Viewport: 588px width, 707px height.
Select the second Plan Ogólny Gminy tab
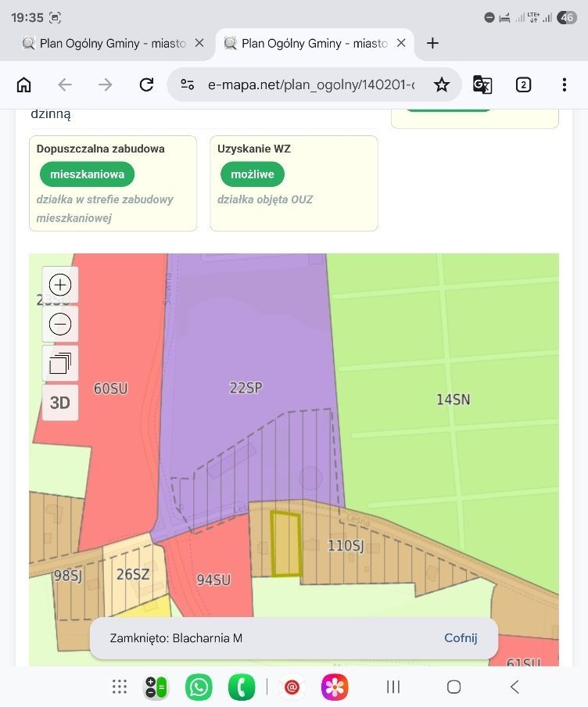point(307,43)
